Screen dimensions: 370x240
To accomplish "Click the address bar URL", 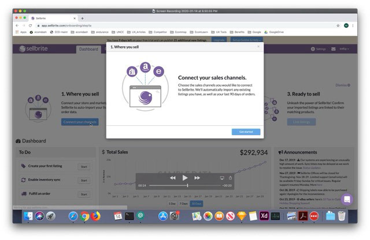I will click(x=66, y=25).
